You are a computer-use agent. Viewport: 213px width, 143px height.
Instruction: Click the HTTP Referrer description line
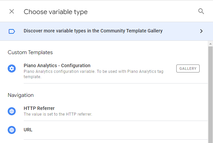[58, 114]
